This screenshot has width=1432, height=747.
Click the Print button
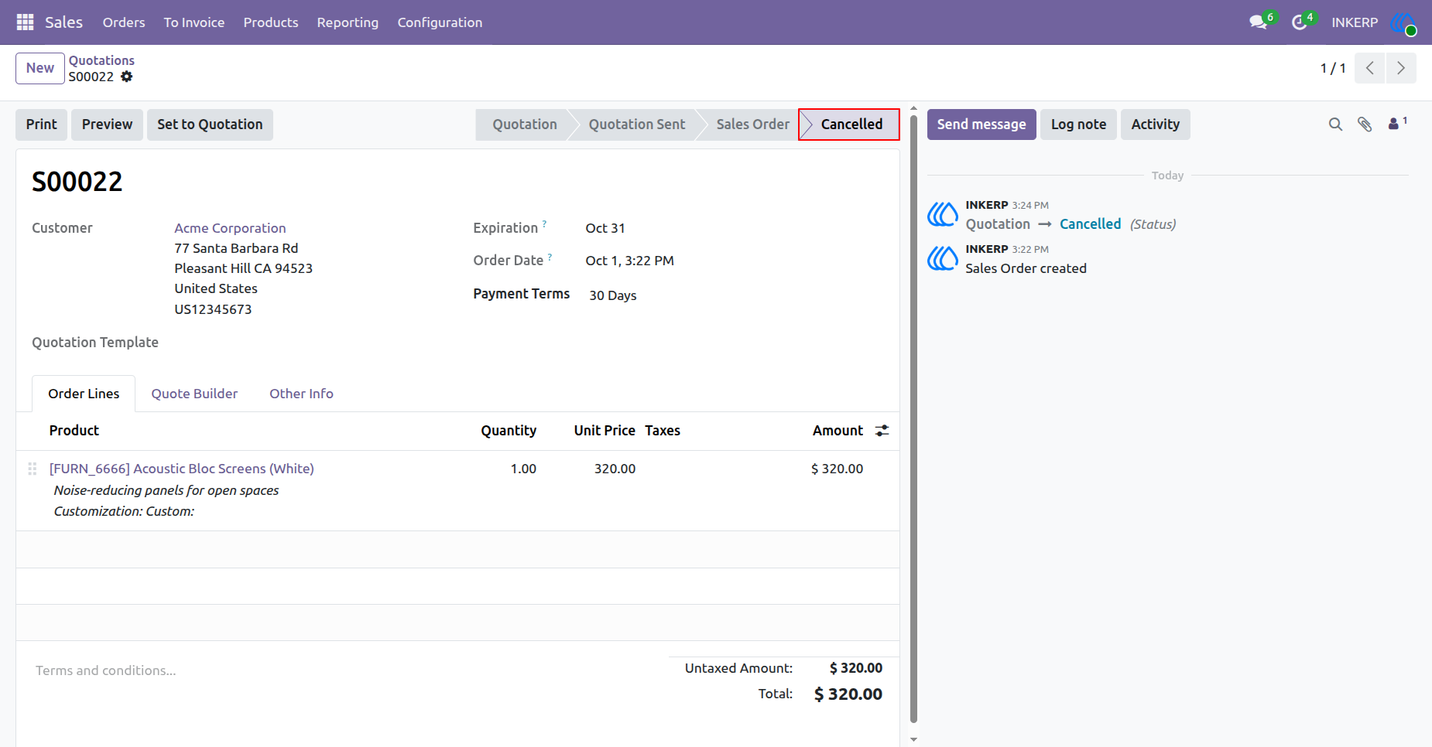(x=42, y=124)
